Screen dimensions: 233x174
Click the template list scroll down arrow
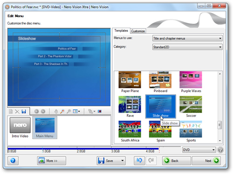tap(220, 141)
